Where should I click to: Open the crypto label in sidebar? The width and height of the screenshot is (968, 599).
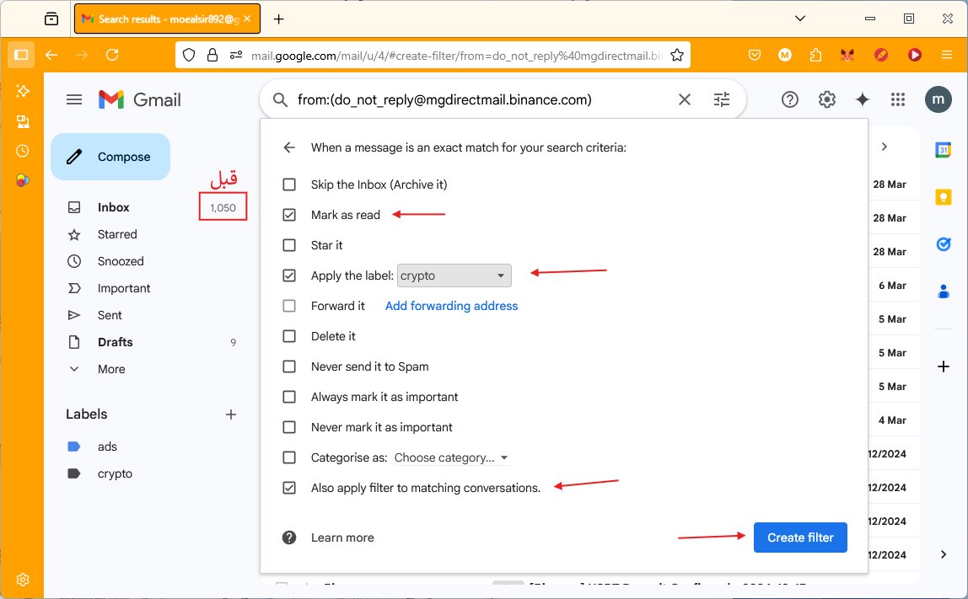[x=115, y=473]
